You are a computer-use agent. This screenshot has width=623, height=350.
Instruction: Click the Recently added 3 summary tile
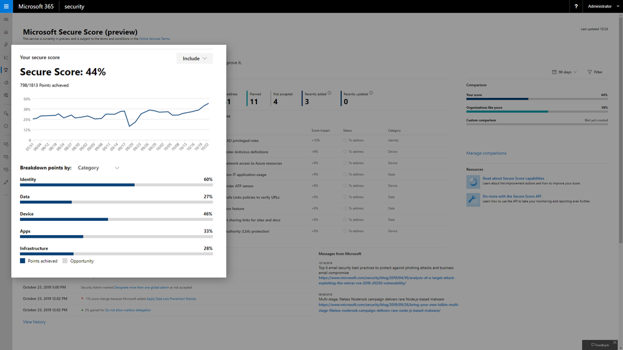[317, 99]
